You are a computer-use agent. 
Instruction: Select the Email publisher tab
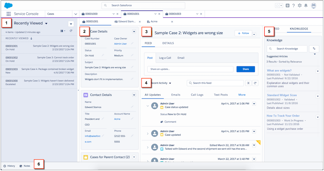click(181, 58)
